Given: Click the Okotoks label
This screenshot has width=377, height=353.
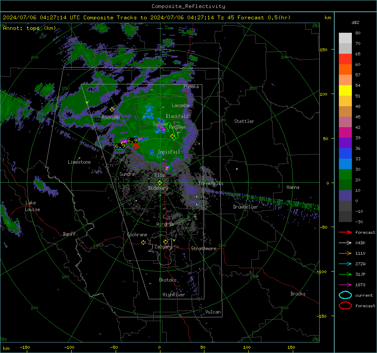Looking at the screenshot, I should [x=168, y=280].
